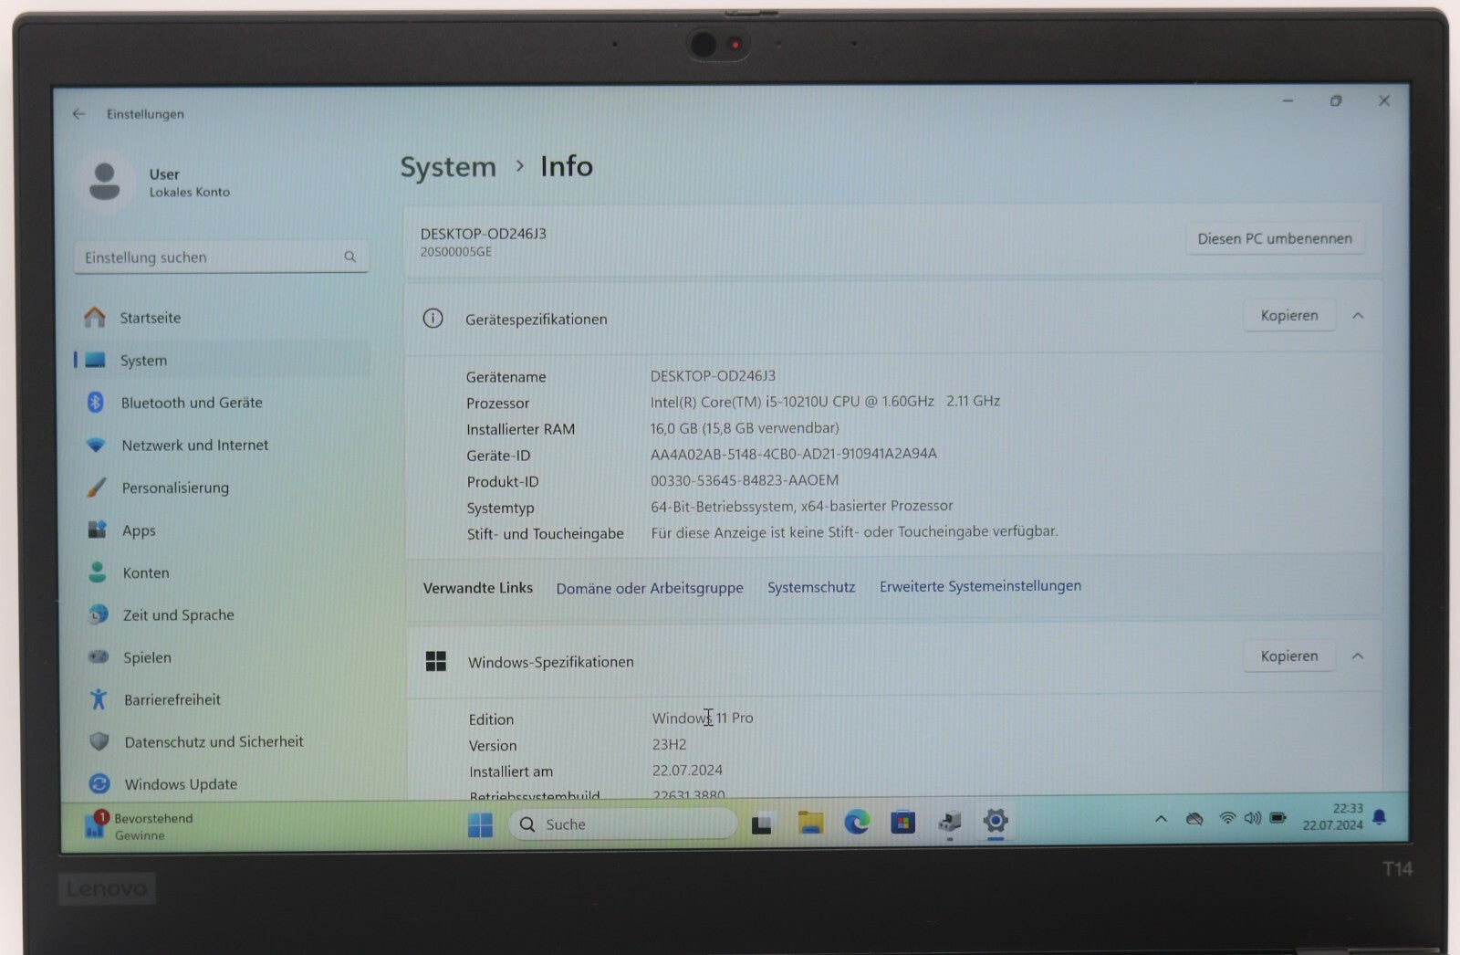This screenshot has width=1460, height=955.
Task: Collapse the Gerätespezifikationen section
Action: pyautogui.click(x=1358, y=315)
